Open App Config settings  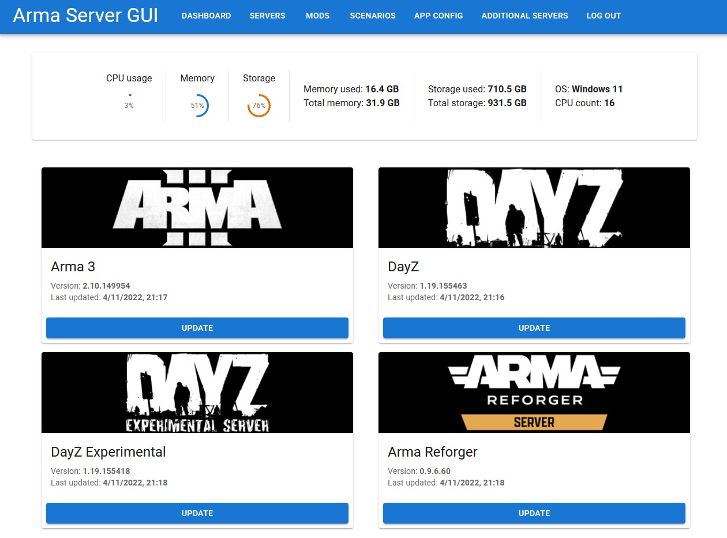coord(439,16)
